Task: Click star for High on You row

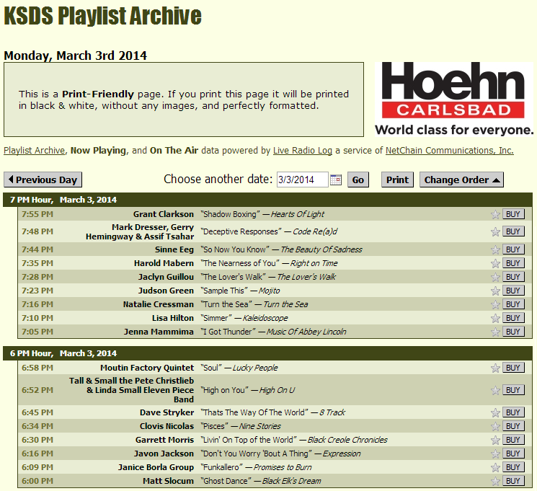Action: pos(495,390)
